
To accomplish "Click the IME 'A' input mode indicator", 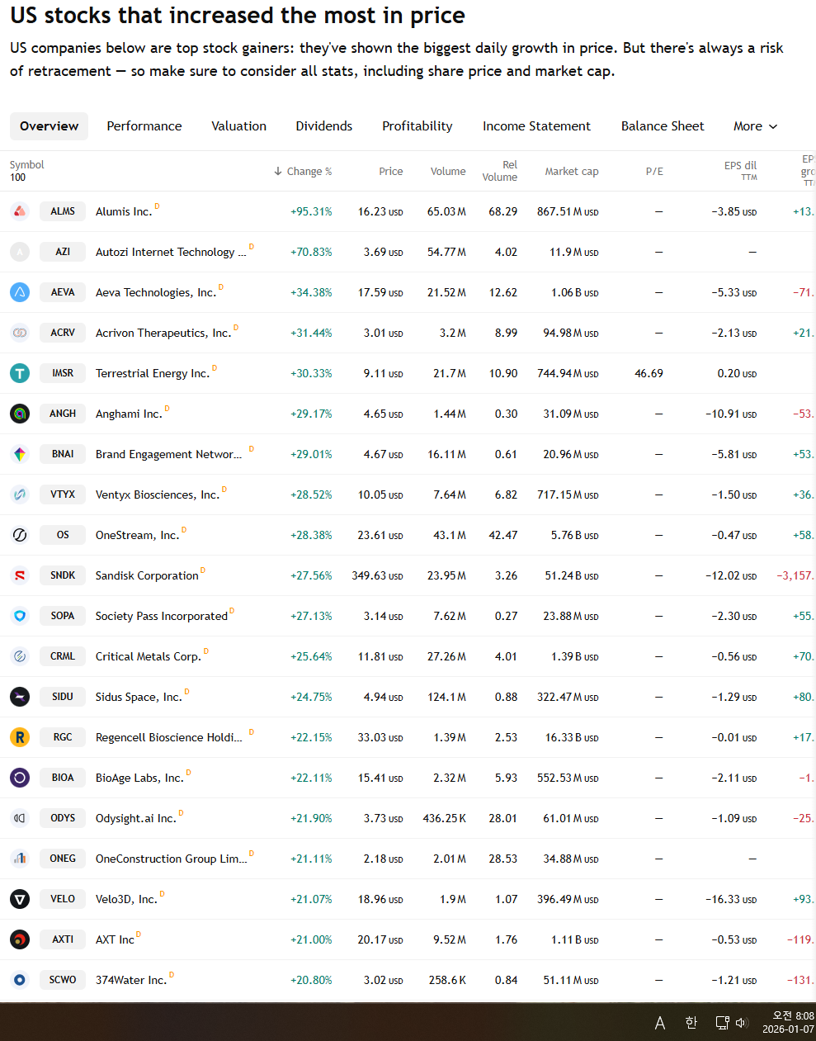I will click(660, 1023).
